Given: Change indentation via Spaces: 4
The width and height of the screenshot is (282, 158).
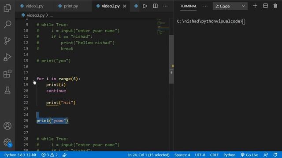Looking at the screenshot, I should click(x=182, y=155).
